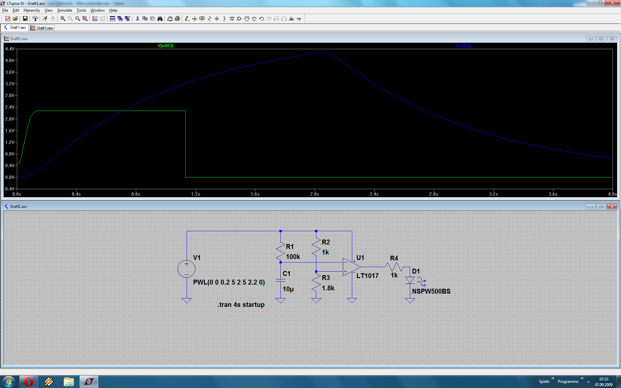Click the Open file toolbar icon
The width and height of the screenshot is (621, 388).
[15, 19]
